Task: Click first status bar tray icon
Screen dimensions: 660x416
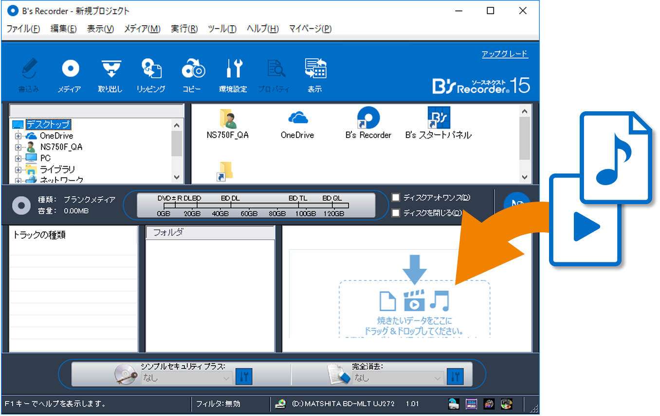Action: coord(454,404)
